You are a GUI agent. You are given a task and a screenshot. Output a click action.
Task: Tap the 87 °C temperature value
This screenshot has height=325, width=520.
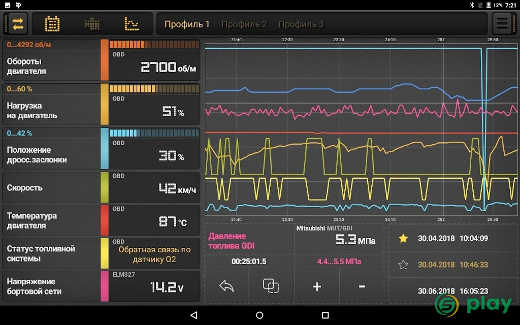(x=173, y=221)
